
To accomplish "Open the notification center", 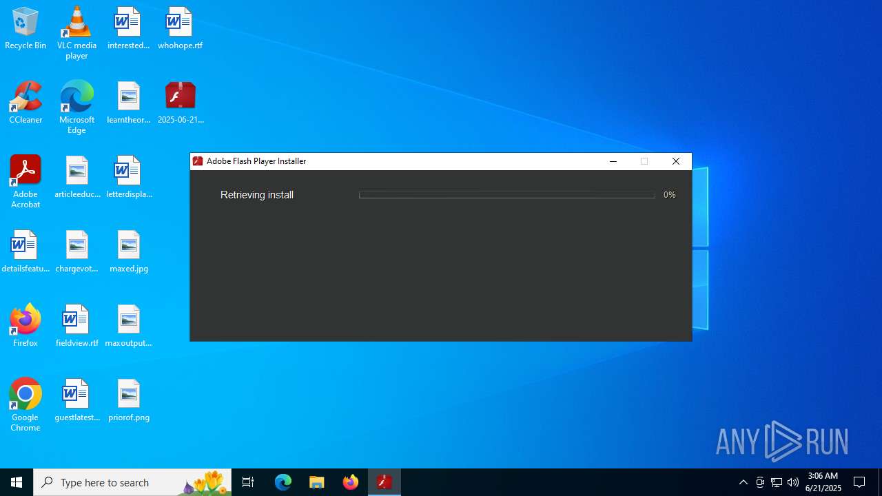I will point(860,482).
